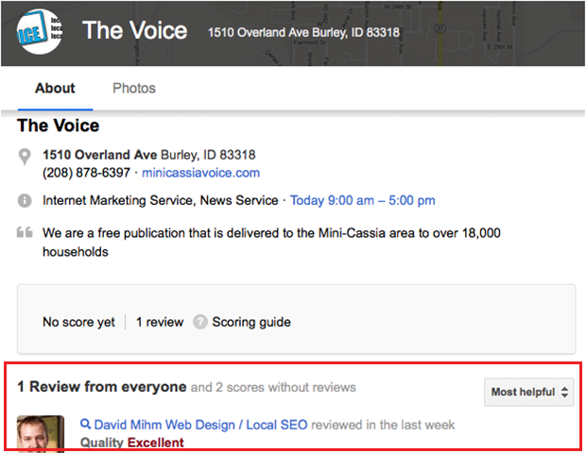Open the minicassiavoice.com website link
This screenshot has width=586, height=453.
pos(200,173)
